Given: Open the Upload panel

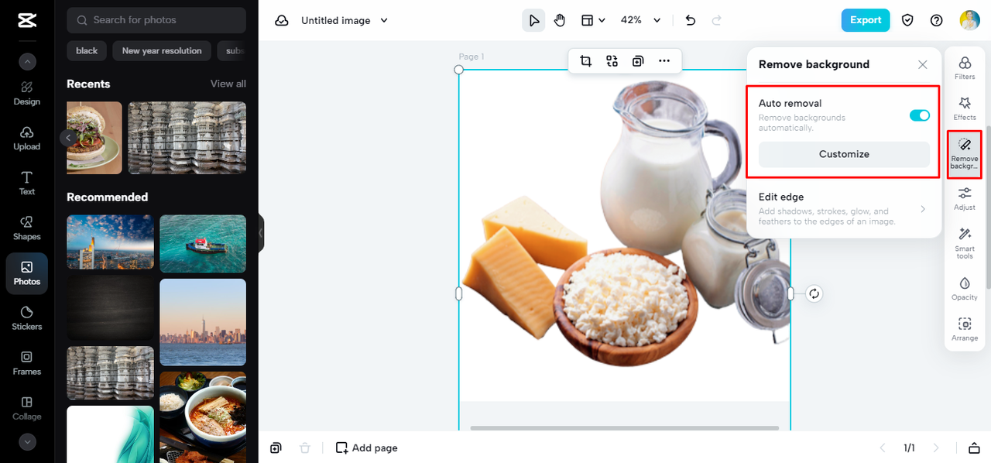Looking at the screenshot, I should (27, 138).
